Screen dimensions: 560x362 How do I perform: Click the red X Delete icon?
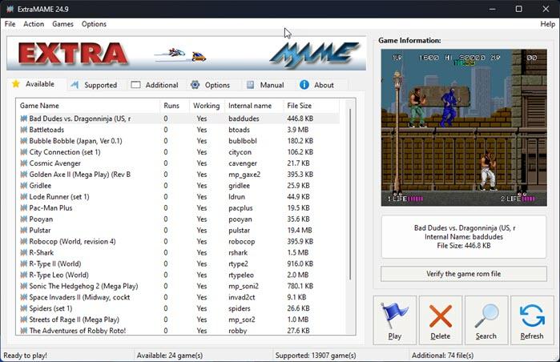click(x=441, y=316)
